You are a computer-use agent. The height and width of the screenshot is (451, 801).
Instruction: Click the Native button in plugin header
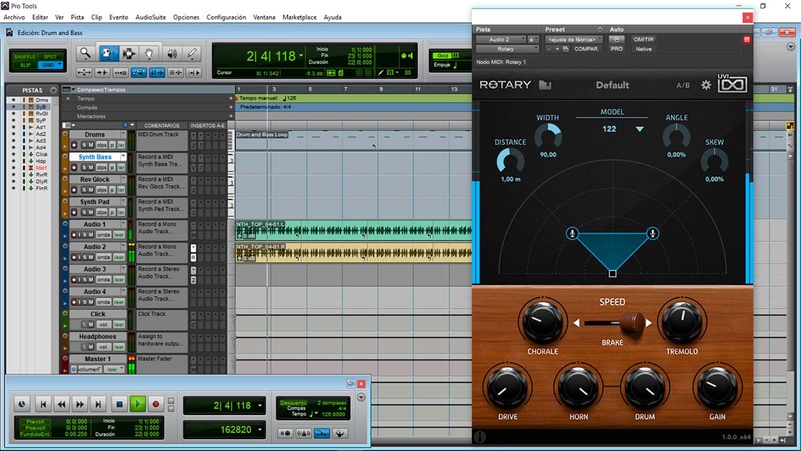[x=643, y=49]
